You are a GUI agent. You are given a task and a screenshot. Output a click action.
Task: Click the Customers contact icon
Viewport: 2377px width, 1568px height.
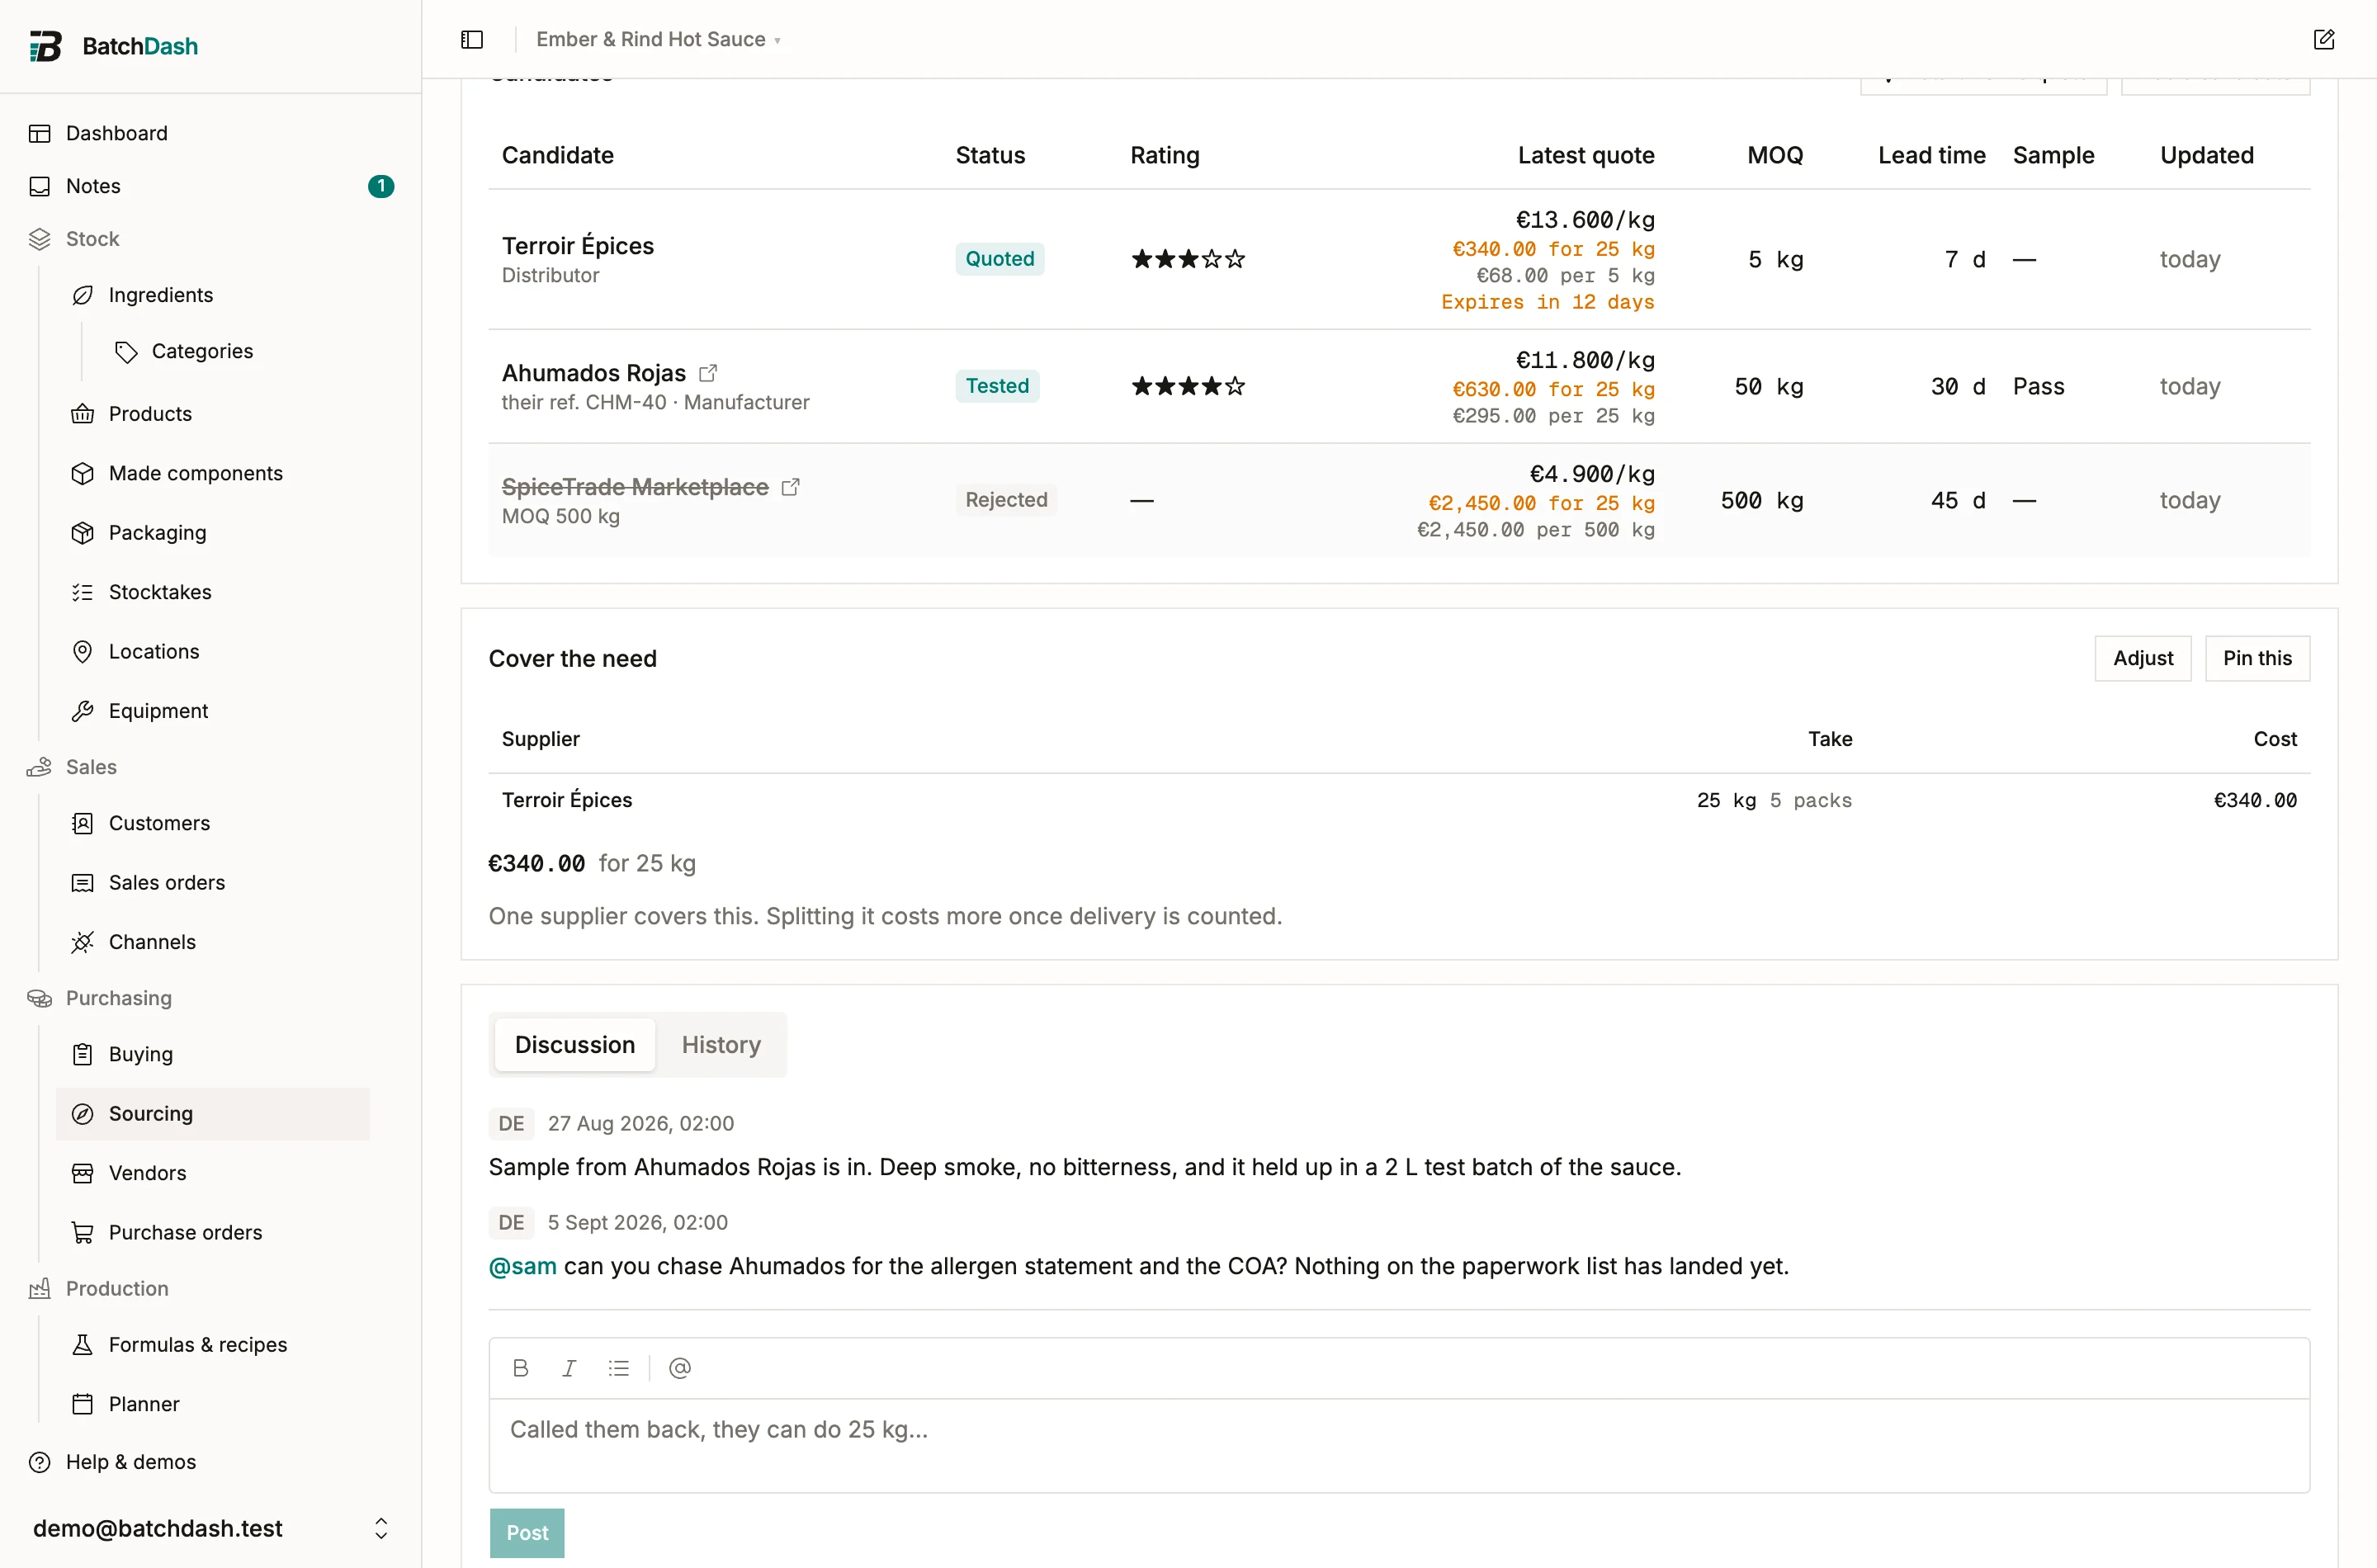(83, 823)
